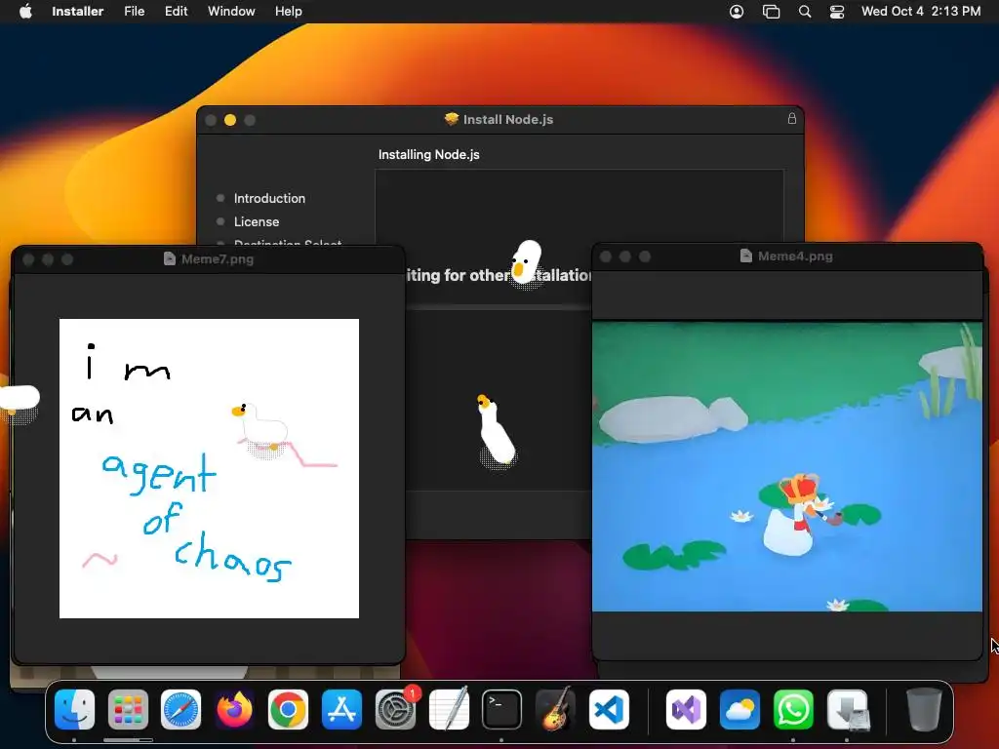Image resolution: width=999 pixels, height=749 pixels.
Task: Close the Meme7.png window
Action: pos(28,259)
